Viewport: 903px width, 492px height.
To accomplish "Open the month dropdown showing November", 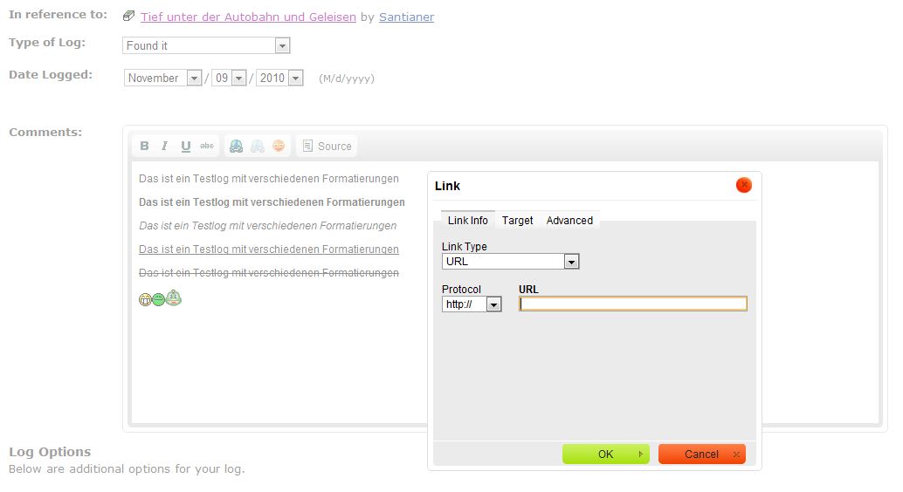I will point(162,78).
